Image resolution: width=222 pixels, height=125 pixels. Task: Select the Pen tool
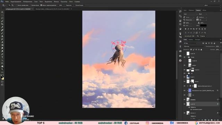coord(2,54)
